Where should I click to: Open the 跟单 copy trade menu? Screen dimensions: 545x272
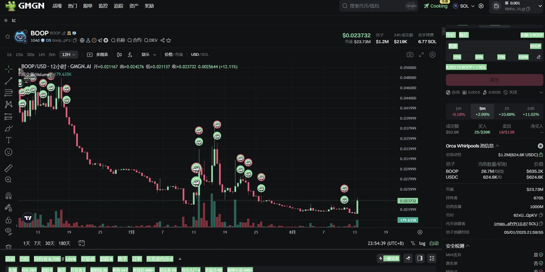[x=88, y=6]
